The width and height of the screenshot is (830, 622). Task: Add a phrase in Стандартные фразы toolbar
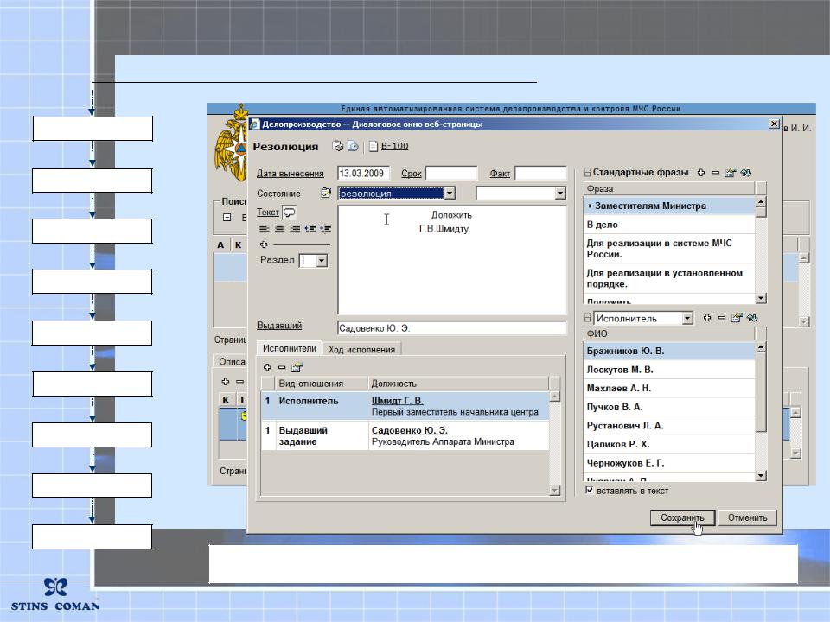(701, 173)
